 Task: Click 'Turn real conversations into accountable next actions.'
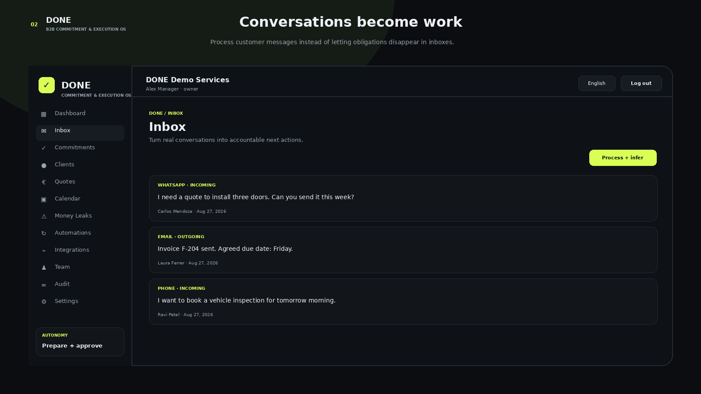click(x=226, y=140)
